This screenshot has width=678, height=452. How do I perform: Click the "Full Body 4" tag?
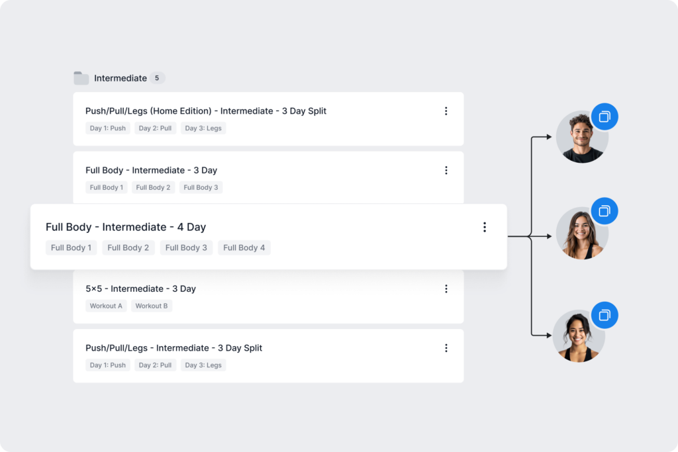(244, 248)
